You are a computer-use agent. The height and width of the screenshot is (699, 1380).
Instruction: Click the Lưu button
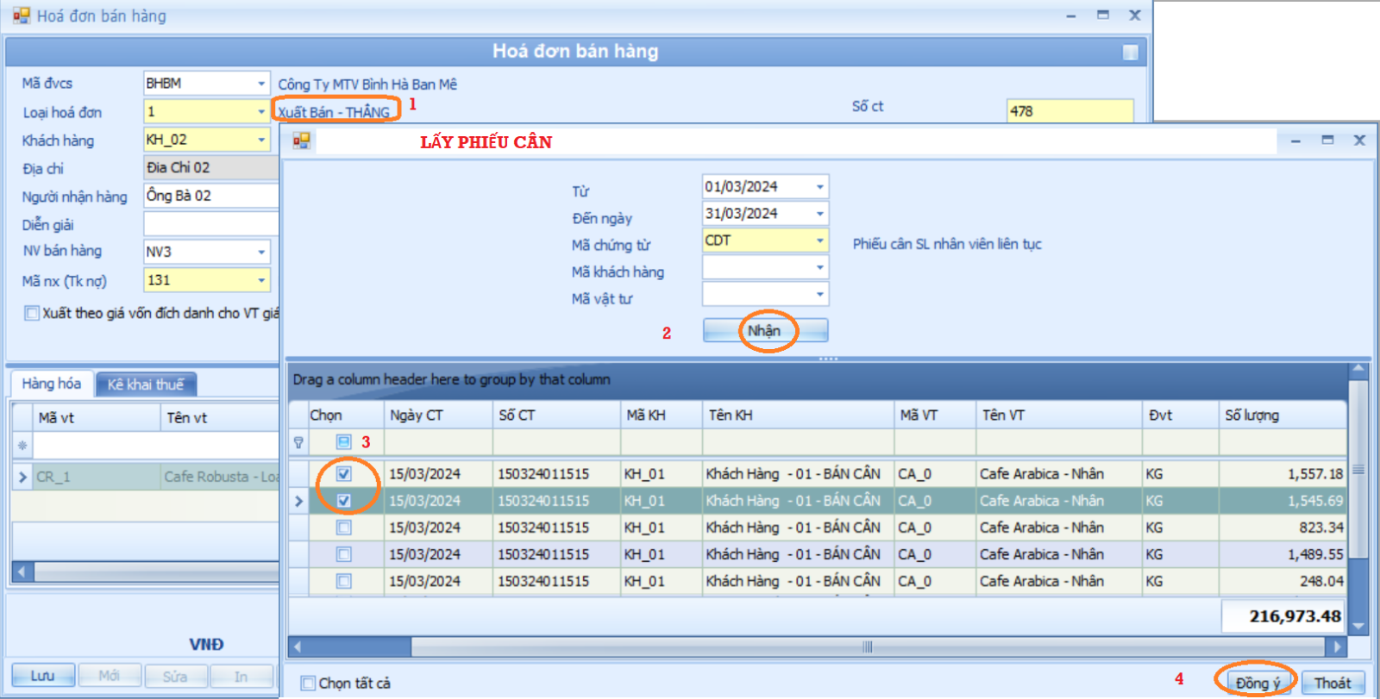tap(42, 676)
